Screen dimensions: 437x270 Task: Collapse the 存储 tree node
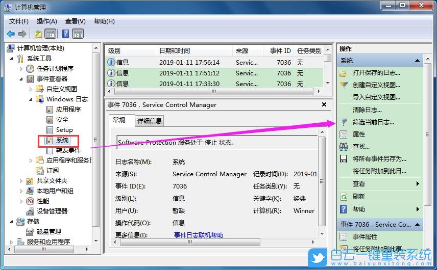tap(11, 222)
